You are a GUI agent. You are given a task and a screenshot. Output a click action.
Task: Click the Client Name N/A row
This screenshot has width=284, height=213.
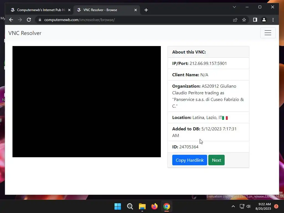coord(208,75)
